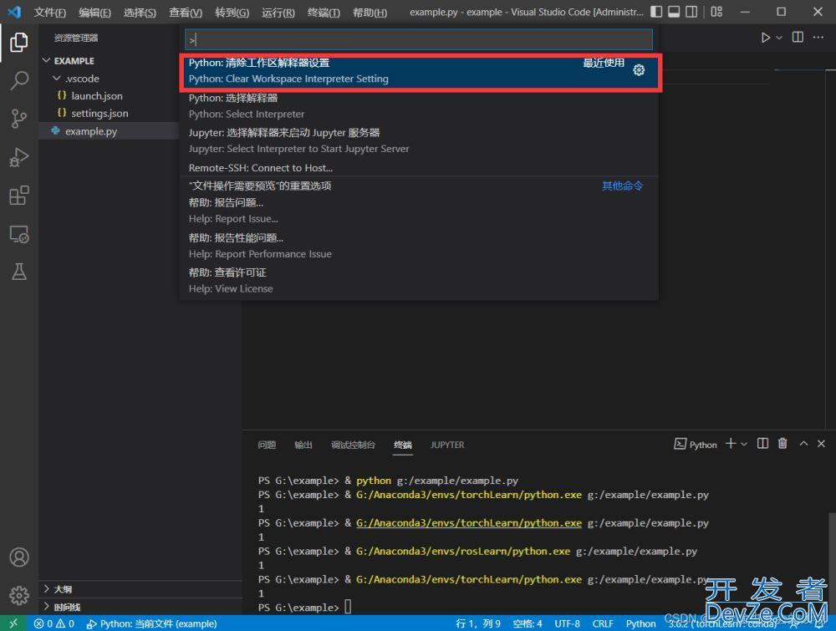Kill the terminal with trash icon

pyautogui.click(x=782, y=444)
